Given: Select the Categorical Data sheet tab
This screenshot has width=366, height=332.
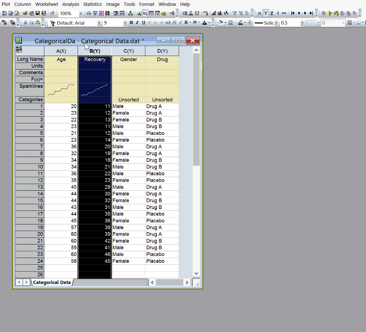Looking at the screenshot, I should pos(52,282).
